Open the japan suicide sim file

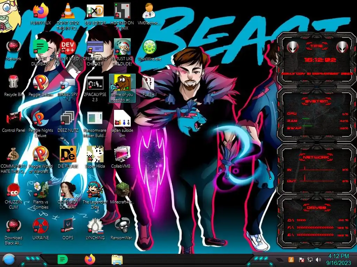[122, 124]
